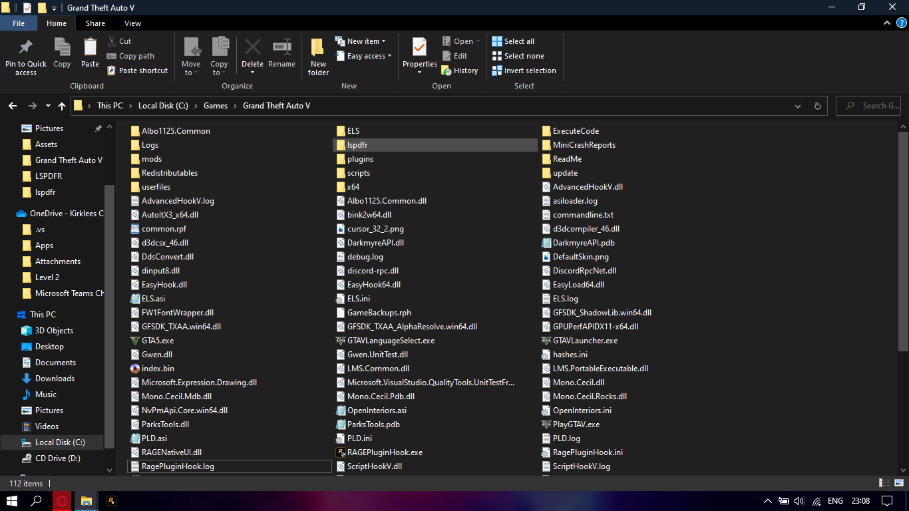Switch to the Share ribbon tab
Screen dimensions: 909x511
(x=95, y=23)
